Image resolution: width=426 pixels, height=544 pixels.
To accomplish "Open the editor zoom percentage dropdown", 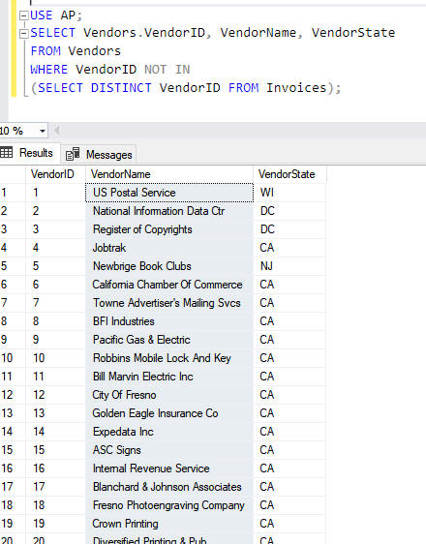I will click(x=43, y=131).
